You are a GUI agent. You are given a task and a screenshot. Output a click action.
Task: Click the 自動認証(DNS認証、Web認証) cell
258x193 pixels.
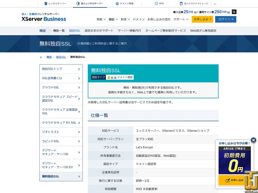[176, 156]
